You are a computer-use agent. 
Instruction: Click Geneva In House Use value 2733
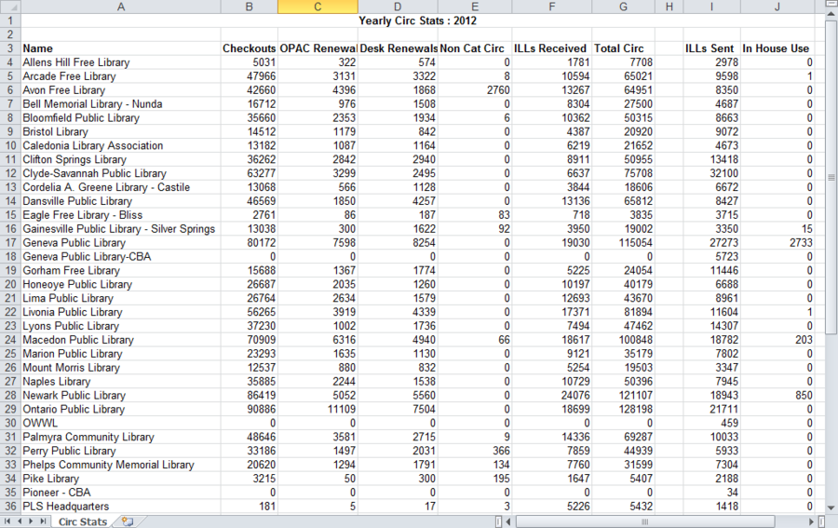[777, 243]
